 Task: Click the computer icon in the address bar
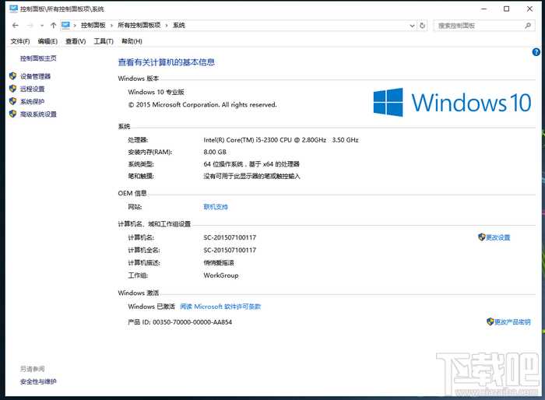coord(65,25)
